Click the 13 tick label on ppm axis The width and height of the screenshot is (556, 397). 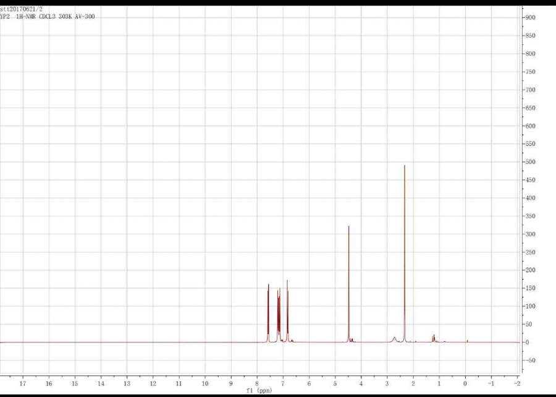(x=127, y=383)
